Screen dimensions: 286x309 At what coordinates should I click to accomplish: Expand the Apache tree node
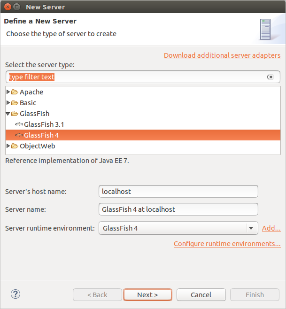pyautogui.click(x=8, y=92)
